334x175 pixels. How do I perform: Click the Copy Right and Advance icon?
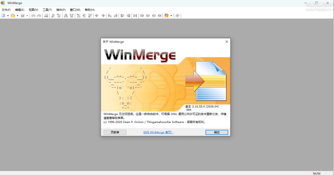pos(110,15)
